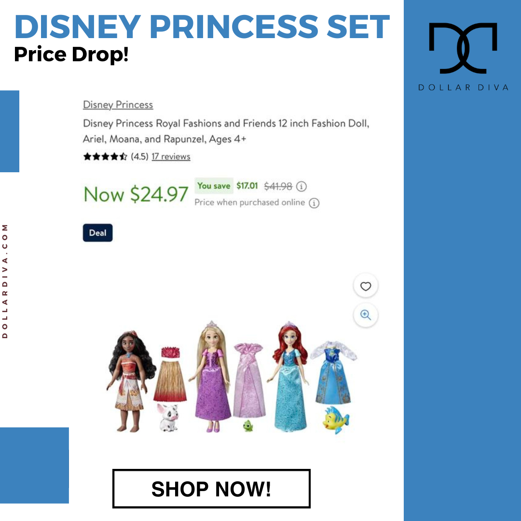Click the Rapunzel doll image

pyautogui.click(x=211, y=377)
